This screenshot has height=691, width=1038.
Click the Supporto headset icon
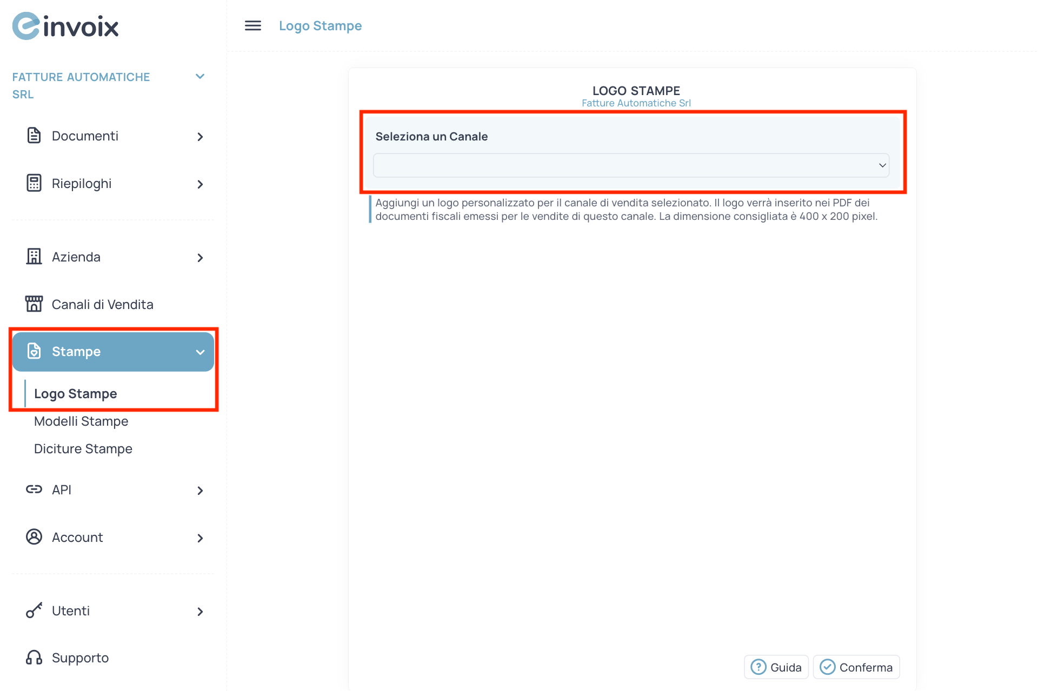pos(34,658)
